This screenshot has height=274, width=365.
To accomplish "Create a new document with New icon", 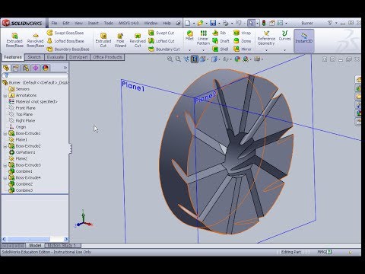I will point(188,23).
